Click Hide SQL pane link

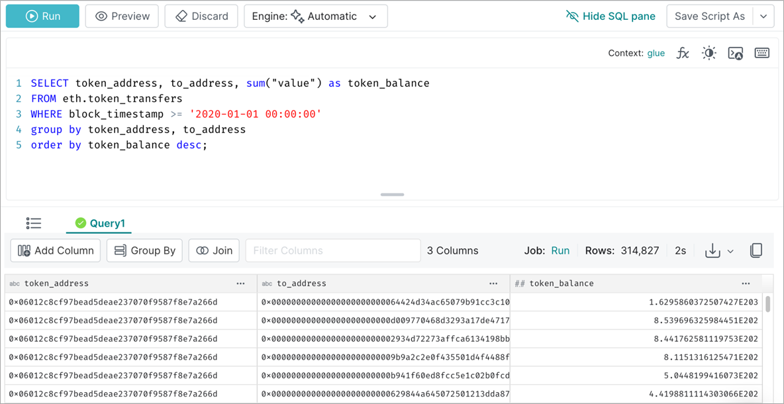(610, 16)
